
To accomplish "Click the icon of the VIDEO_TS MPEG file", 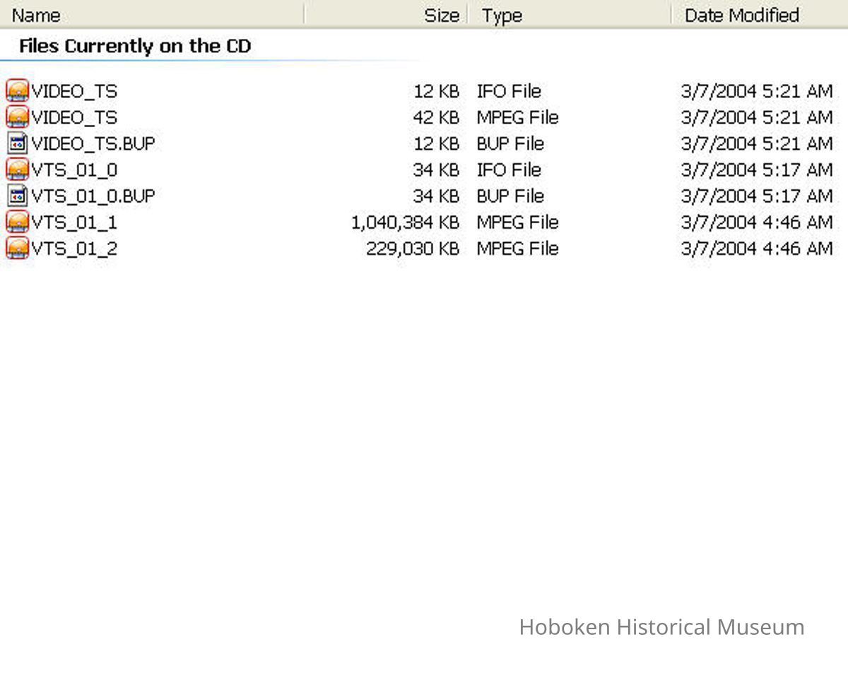I will 17,117.
